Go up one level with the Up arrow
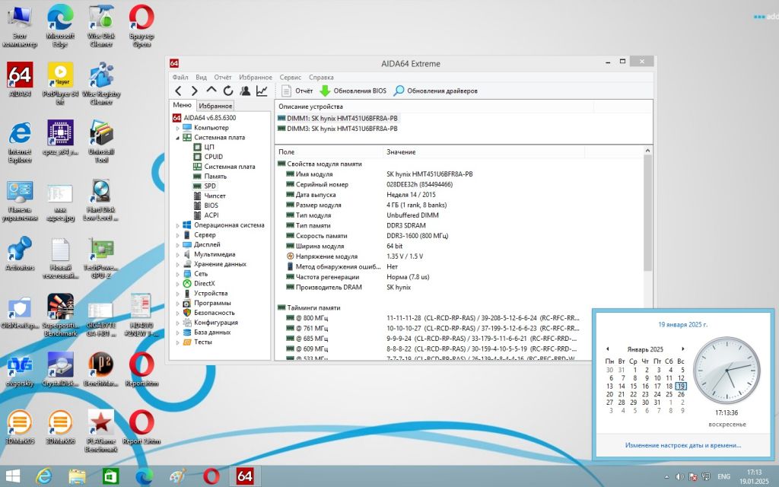The width and height of the screenshot is (779, 487). [211, 91]
